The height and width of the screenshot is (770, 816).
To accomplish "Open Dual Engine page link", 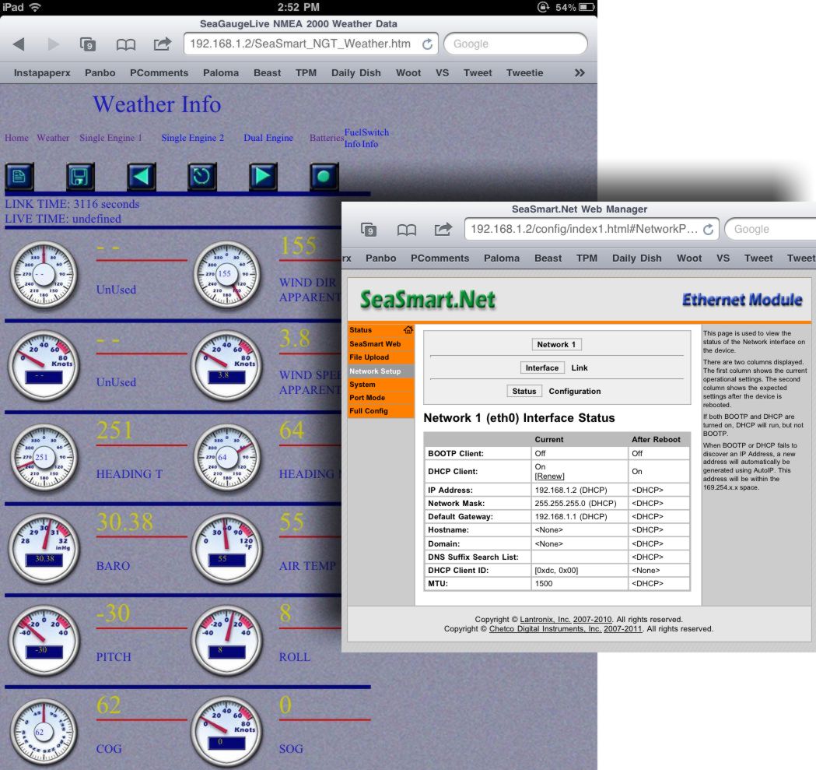I will (x=268, y=138).
